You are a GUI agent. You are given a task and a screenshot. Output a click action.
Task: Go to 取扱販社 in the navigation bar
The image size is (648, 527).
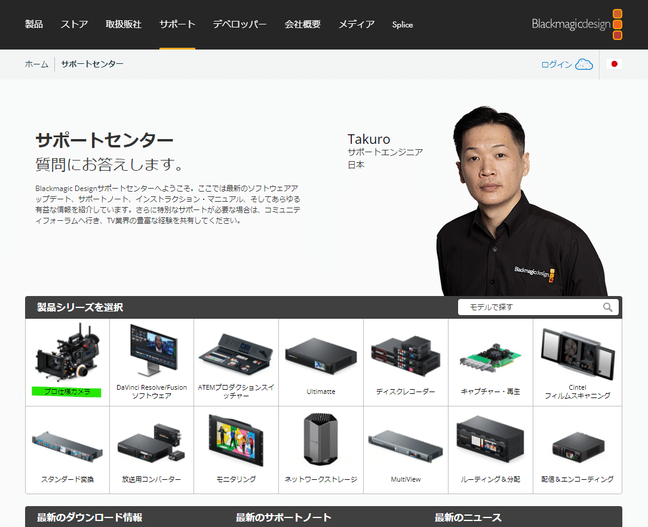click(124, 24)
